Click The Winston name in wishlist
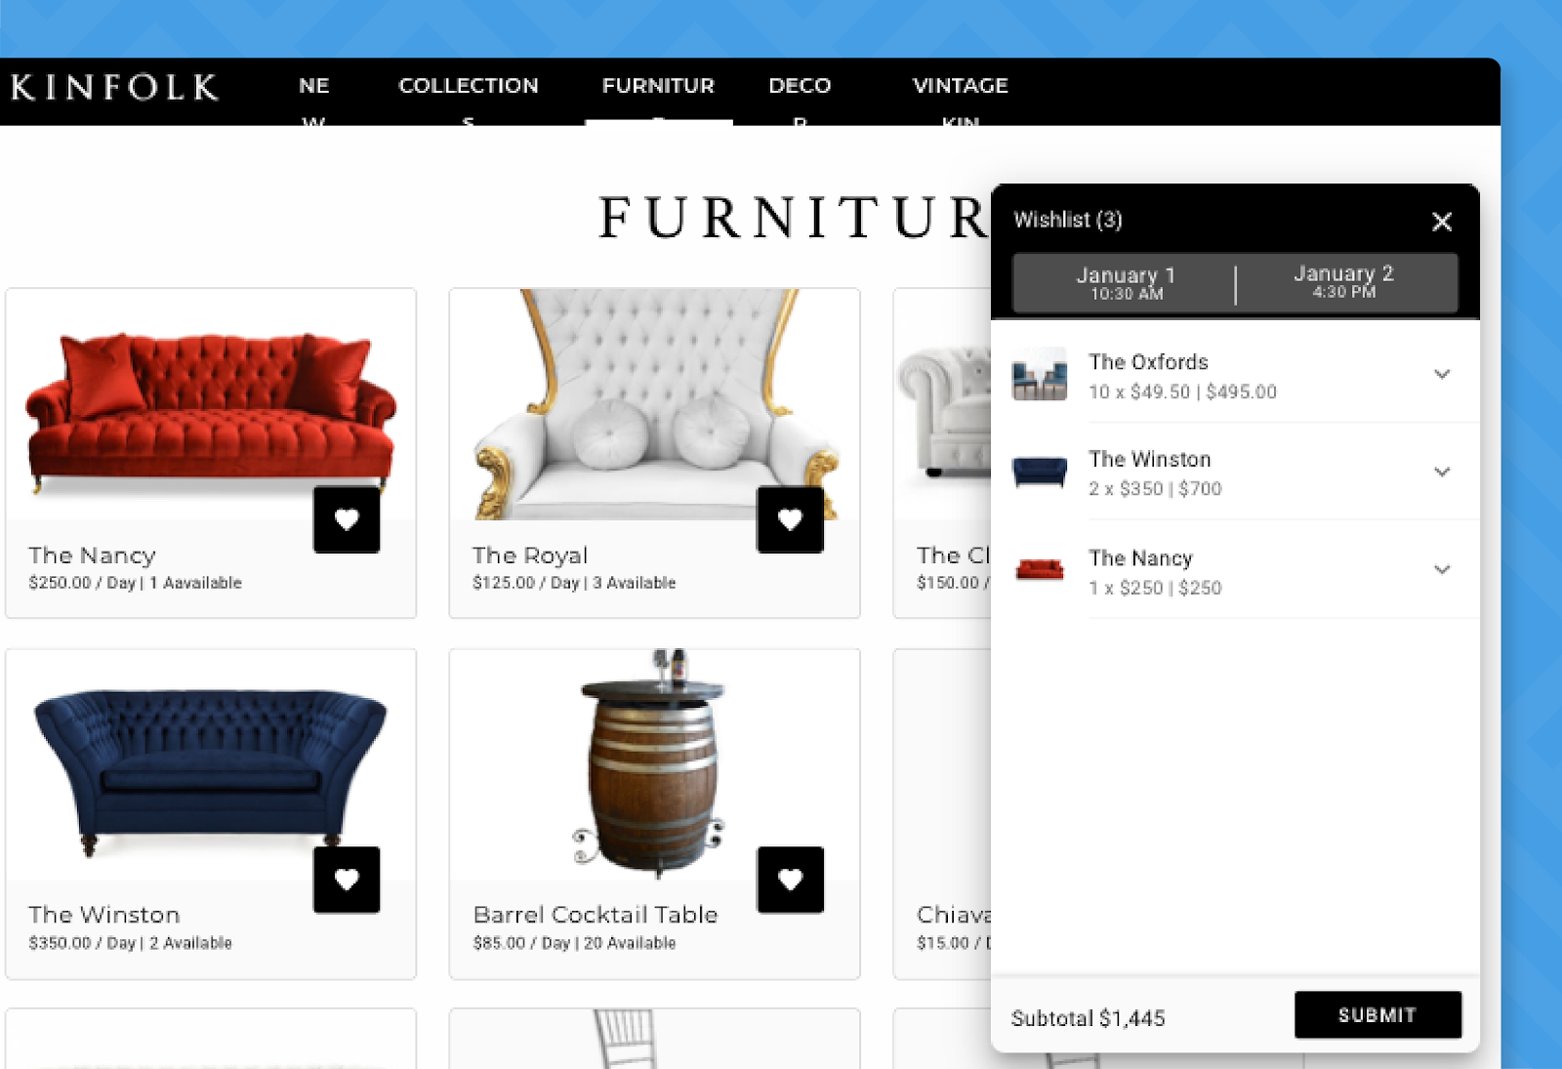1562x1069 pixels. pos(1150,459)
